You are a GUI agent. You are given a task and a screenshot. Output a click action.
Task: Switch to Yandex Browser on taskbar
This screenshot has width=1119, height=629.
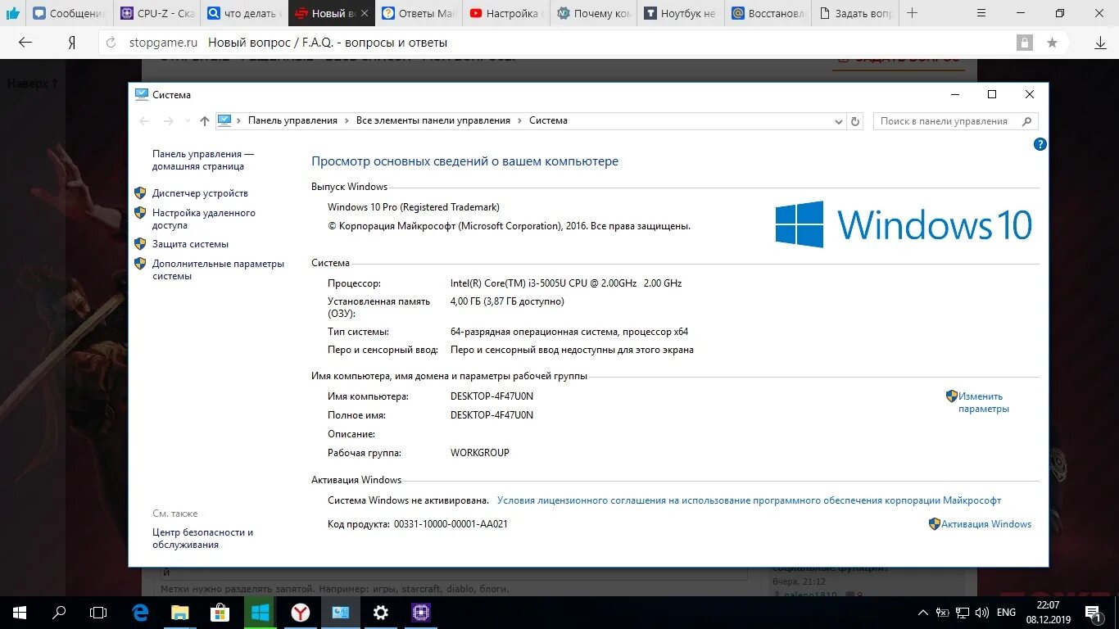pos(301,613)
